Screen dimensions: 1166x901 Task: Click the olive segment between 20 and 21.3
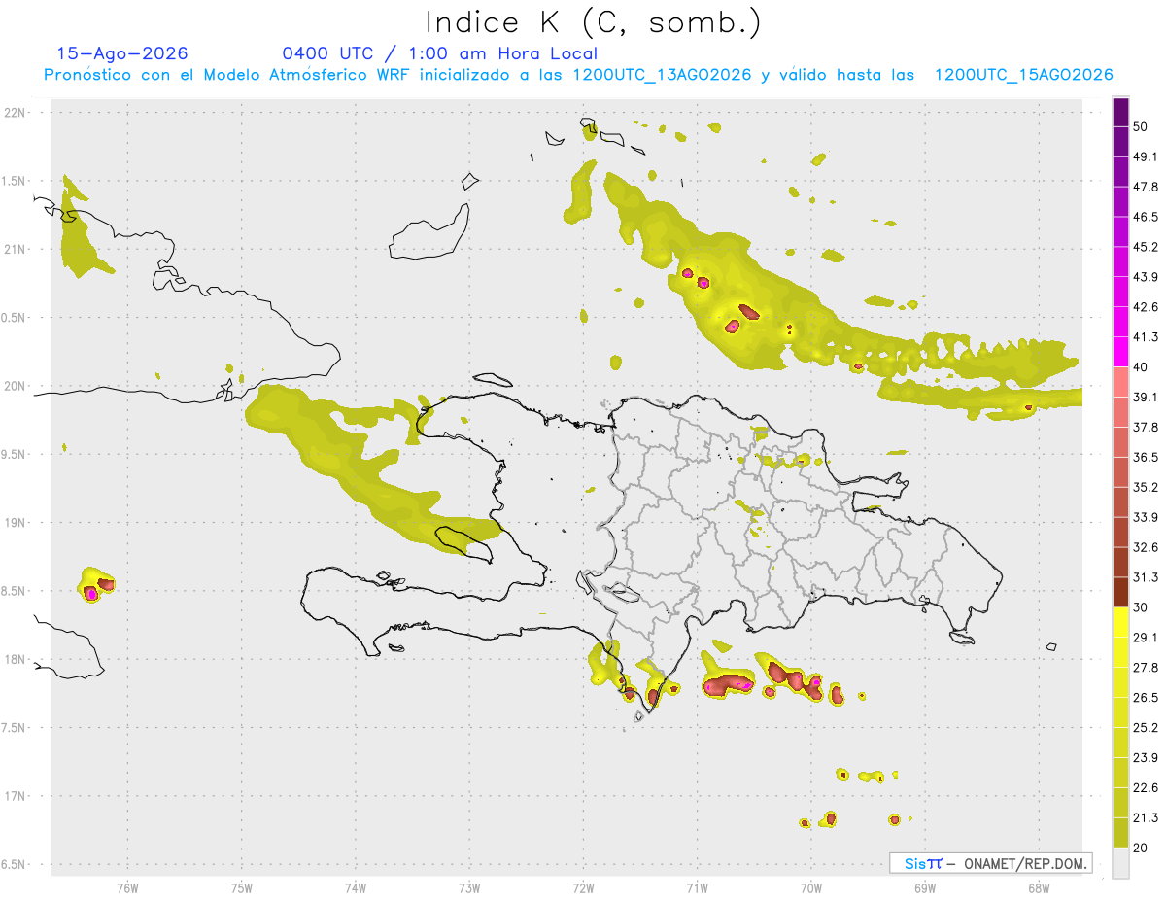tap(1120, 833)
